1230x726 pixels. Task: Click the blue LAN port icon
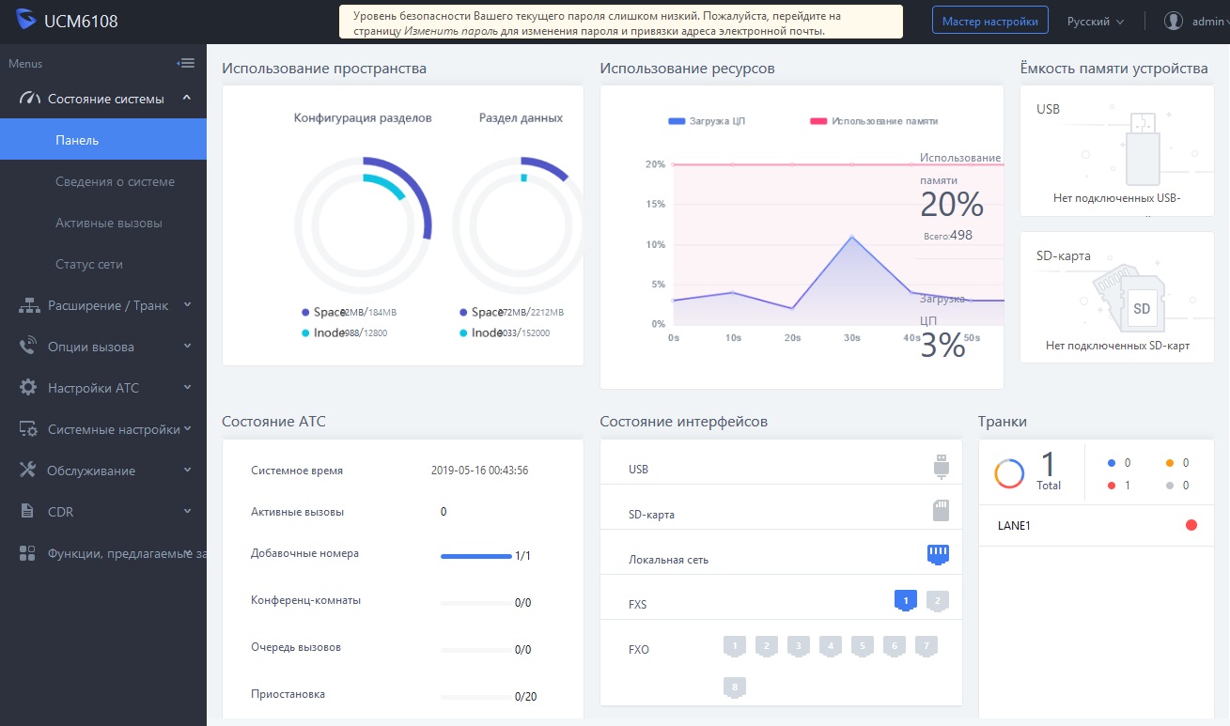click(x=939, y=554)
